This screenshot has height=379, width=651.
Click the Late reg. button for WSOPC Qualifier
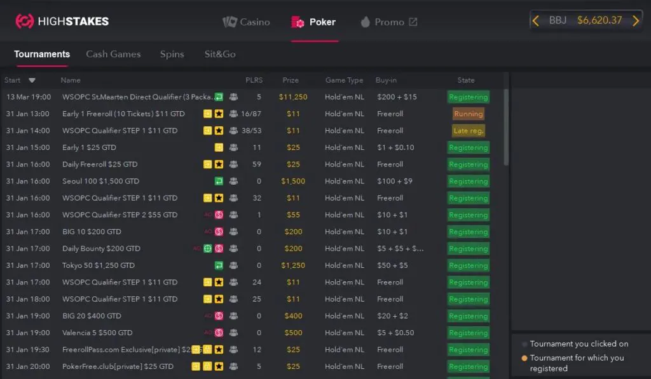[x=468, y=131]
